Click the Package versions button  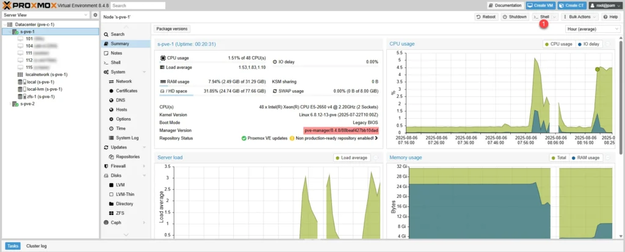coord(172,29)
